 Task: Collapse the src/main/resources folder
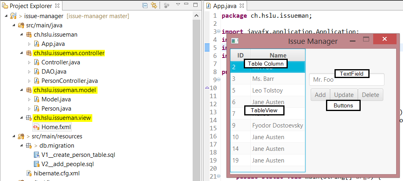click(14, 136)
